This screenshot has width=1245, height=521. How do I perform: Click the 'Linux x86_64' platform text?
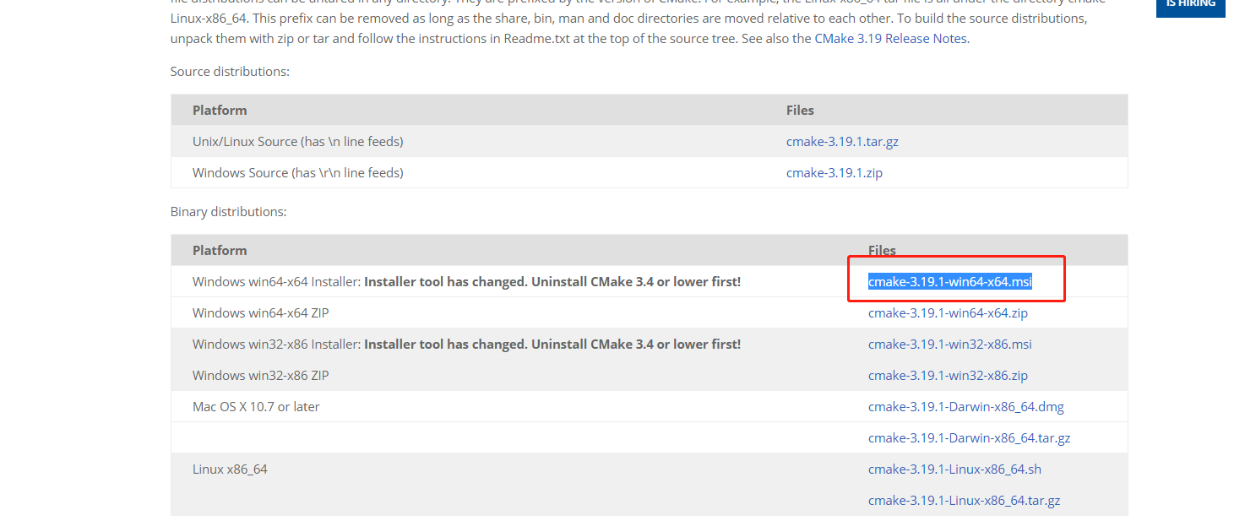tap(230, 469)
